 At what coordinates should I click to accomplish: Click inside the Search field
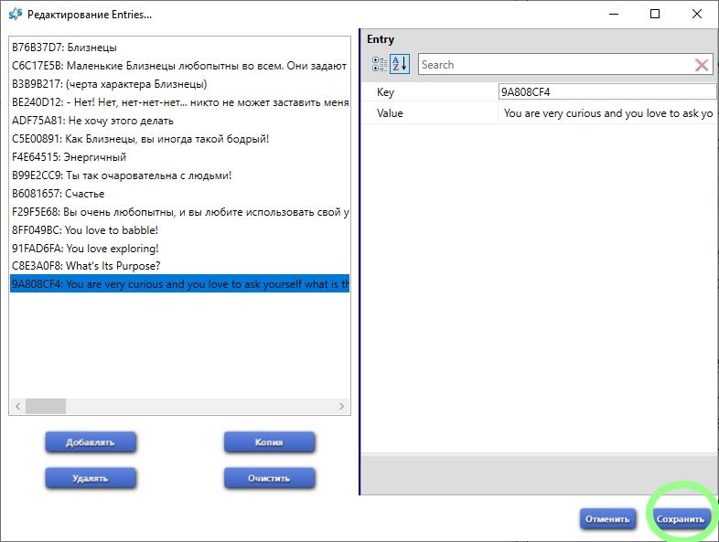553,65
